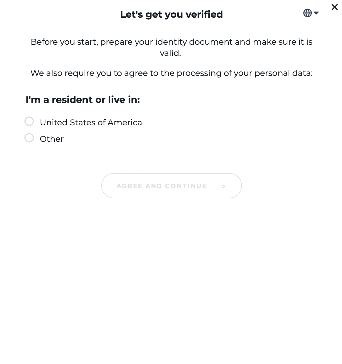Click the word 'resident' in the question heading
This screenshot has height=364, width=342.
(x=72, y=100)
